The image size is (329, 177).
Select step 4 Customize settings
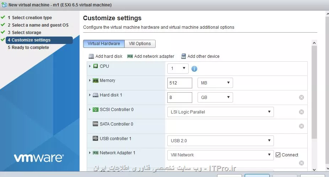39,40
